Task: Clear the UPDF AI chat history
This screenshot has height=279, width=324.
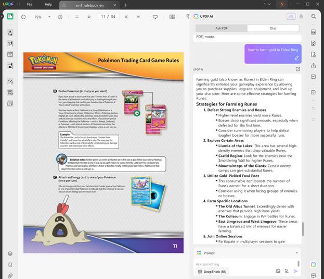Action: point(301,16)
